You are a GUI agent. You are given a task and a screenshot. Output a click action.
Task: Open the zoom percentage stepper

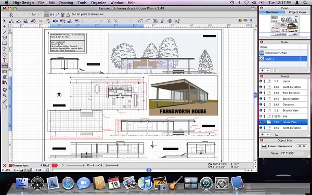(15, 171)
